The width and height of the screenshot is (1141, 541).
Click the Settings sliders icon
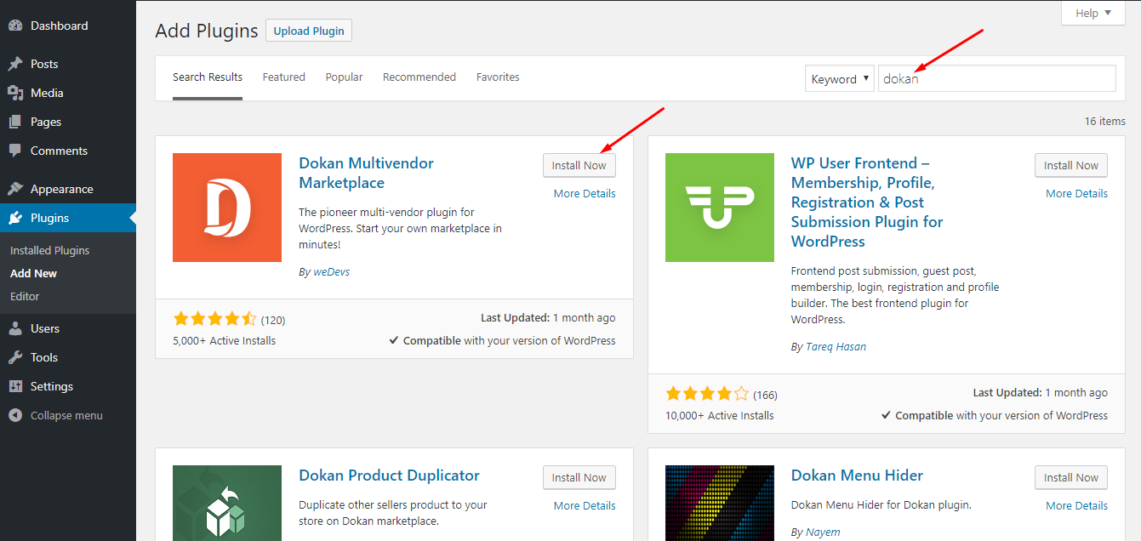[x=15, y=386]
